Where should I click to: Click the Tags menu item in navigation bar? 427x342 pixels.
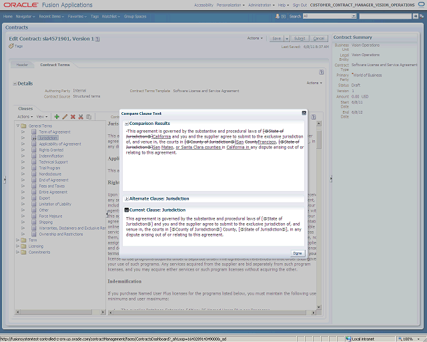point(95,16)
